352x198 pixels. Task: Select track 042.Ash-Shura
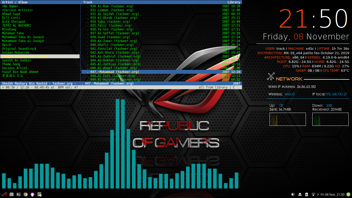[162, 52]
